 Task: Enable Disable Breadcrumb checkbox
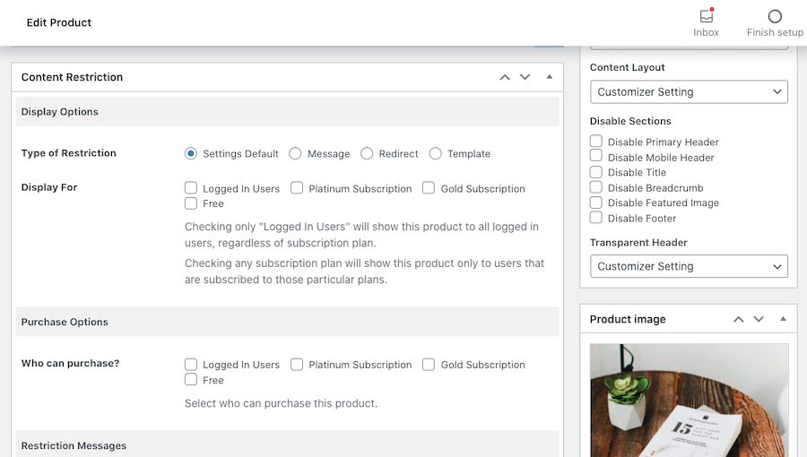[x=596, y=187]
